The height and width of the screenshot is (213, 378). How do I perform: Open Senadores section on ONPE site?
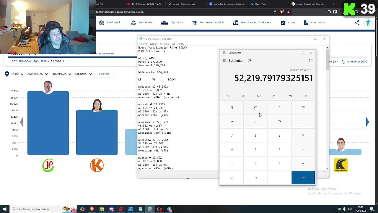click(141, 22)
